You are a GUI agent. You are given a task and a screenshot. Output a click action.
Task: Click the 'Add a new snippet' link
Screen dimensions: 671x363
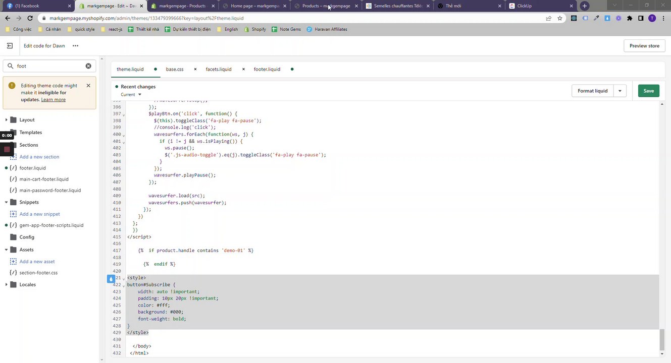click(39, 214)
